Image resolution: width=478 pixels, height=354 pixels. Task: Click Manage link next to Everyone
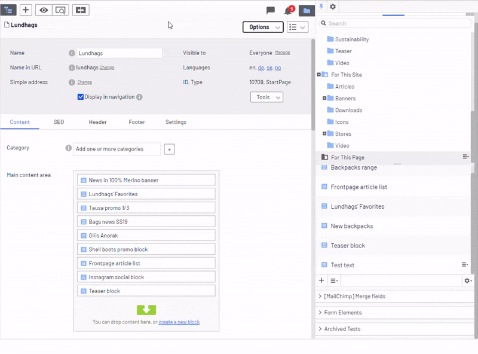click(x=282, y=53)
